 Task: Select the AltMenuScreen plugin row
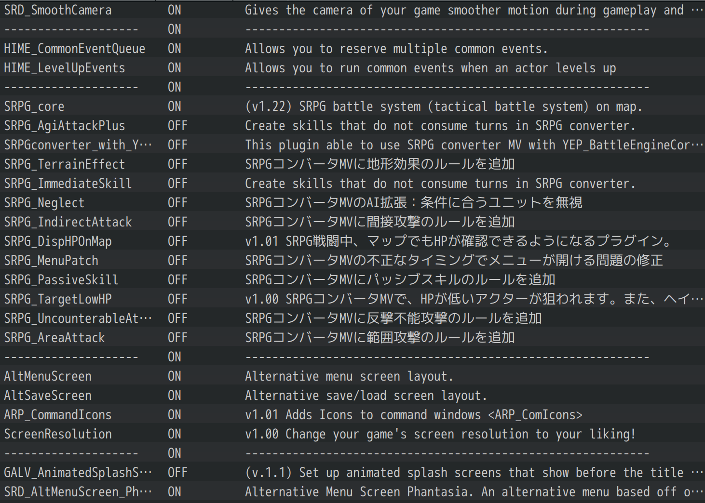352,376
